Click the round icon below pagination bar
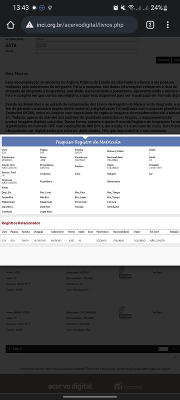The width and height of the screenshot is (180, 400). tap(175, 357)
